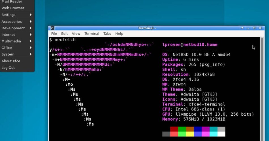
Task: Minimize the Terminal window
Action: [248, 28]
